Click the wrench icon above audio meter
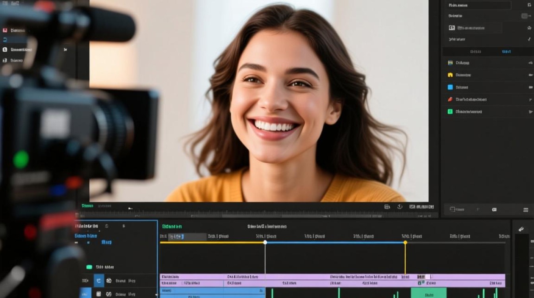This screenshot has height=298, width=534. pyautogui.click(x=521, y=229)
